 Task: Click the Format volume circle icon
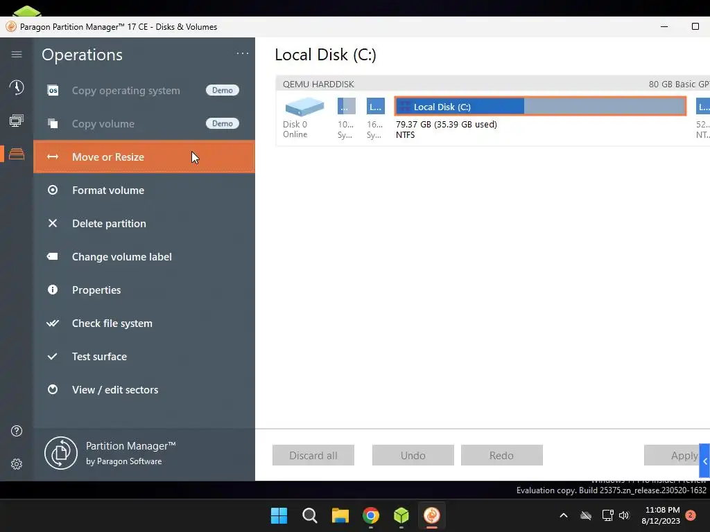click(x=53, y=190)
